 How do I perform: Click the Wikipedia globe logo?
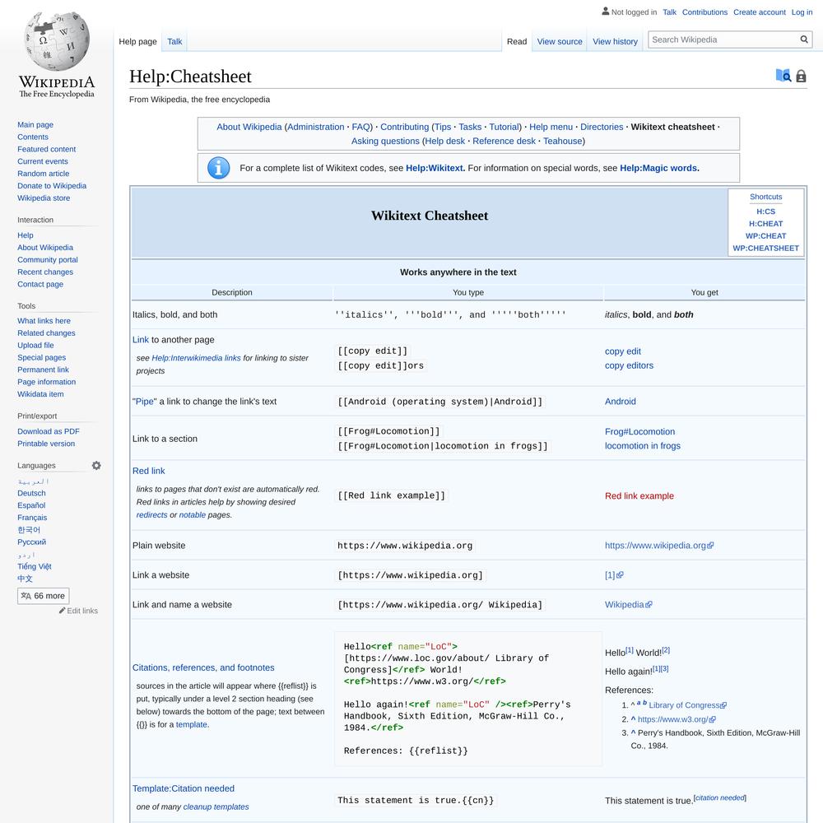tap(56, 43)
